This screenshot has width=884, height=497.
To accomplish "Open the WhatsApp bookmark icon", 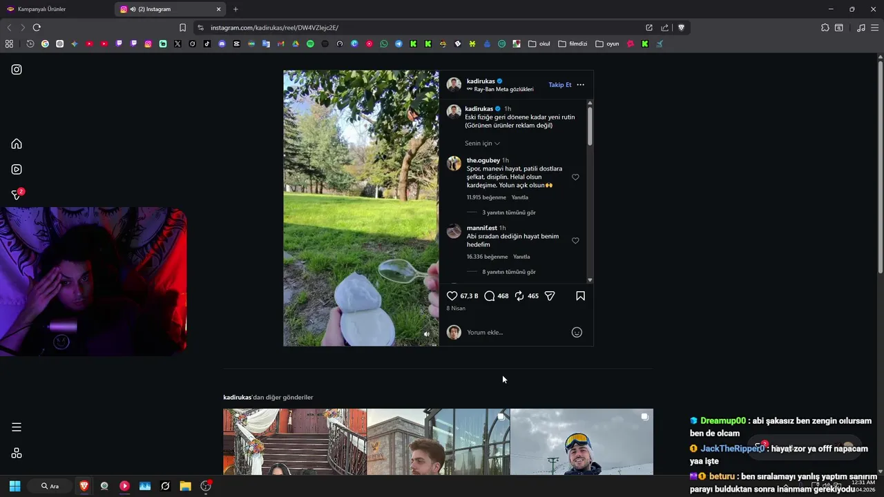I will click(384, 43).
